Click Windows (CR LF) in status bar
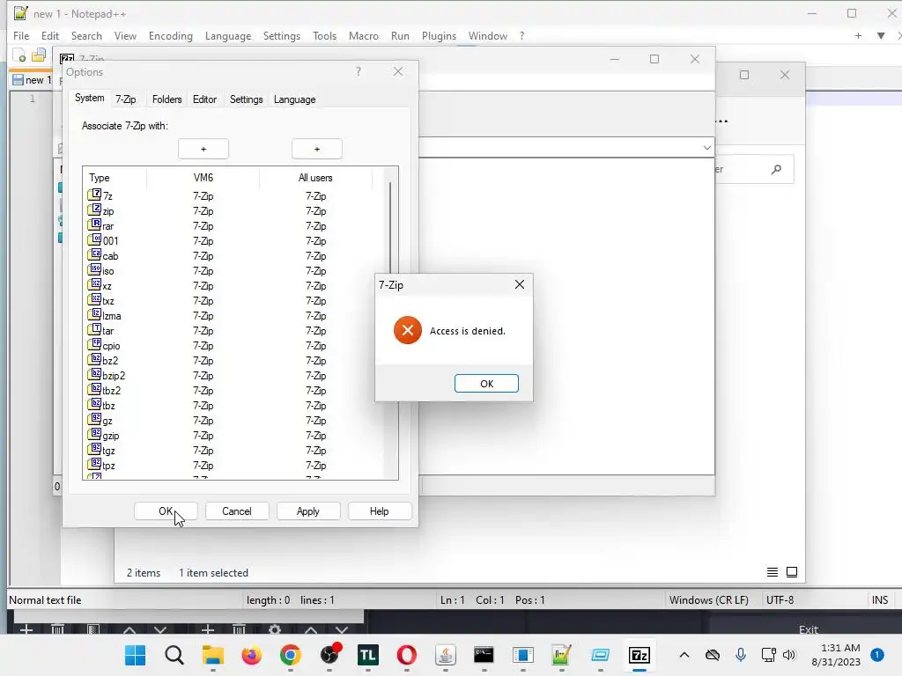 (709, 600)
